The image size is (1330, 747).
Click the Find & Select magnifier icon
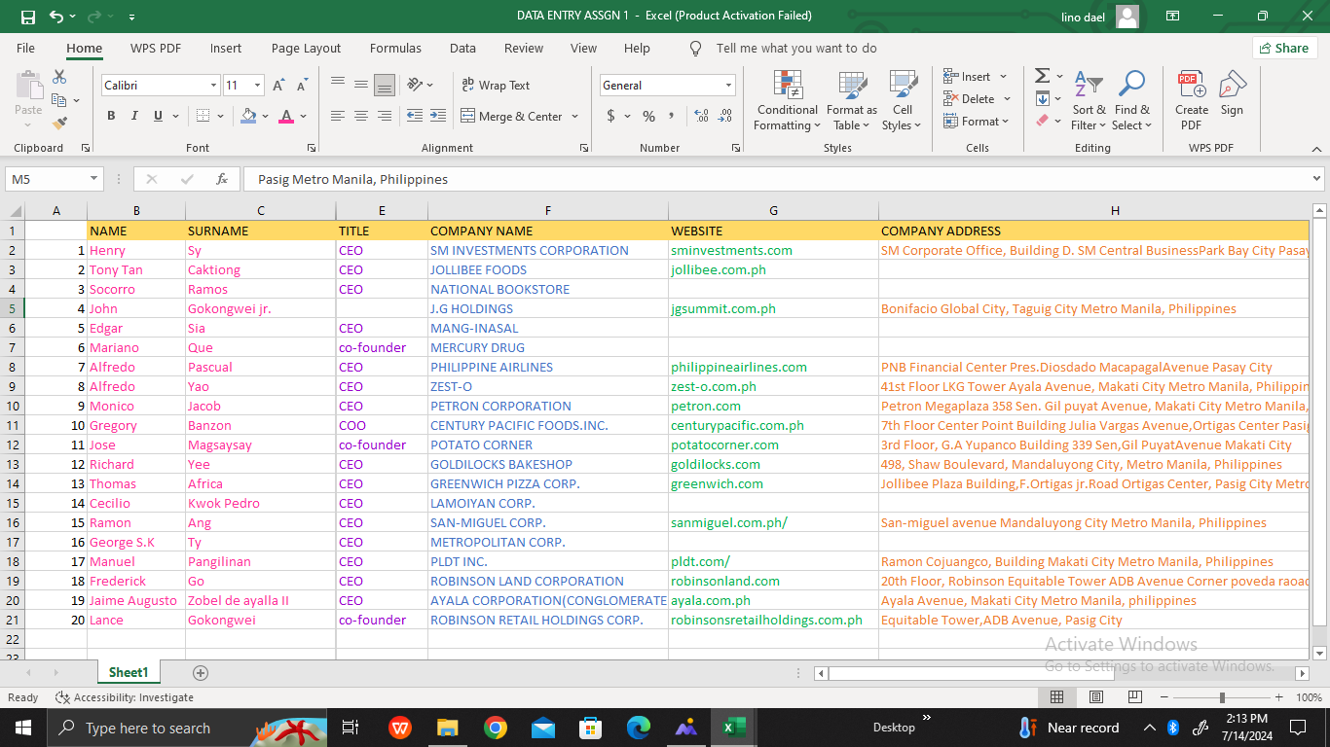click(x=1131, y=86)
